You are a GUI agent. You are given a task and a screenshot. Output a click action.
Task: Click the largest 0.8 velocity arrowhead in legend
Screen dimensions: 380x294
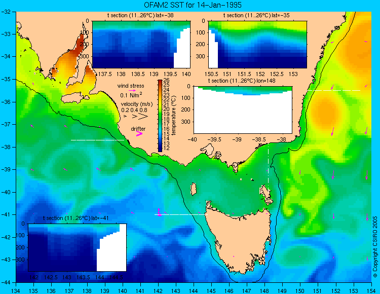coord(143,117)
